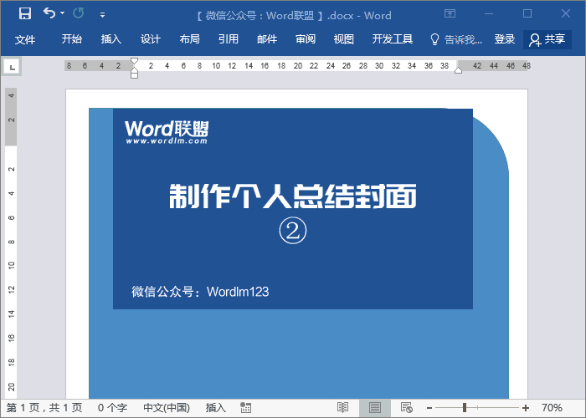Viewport: 586px width, 418px height.
Task: Switch to the 设计 (Design) tab
Action: click(x=150, y=39)
